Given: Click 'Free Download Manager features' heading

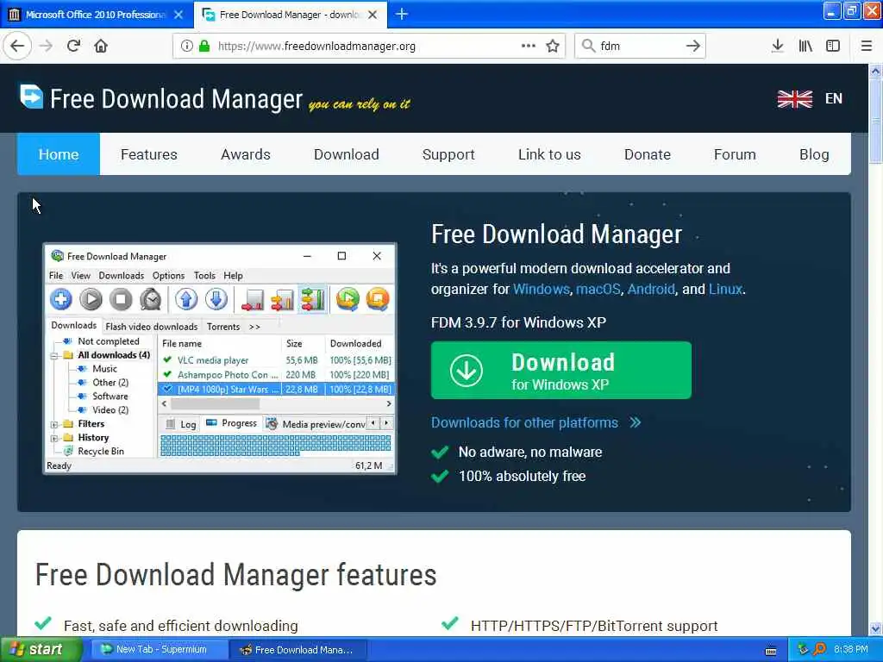Looking at the screenshot, I should pos(236,575).
